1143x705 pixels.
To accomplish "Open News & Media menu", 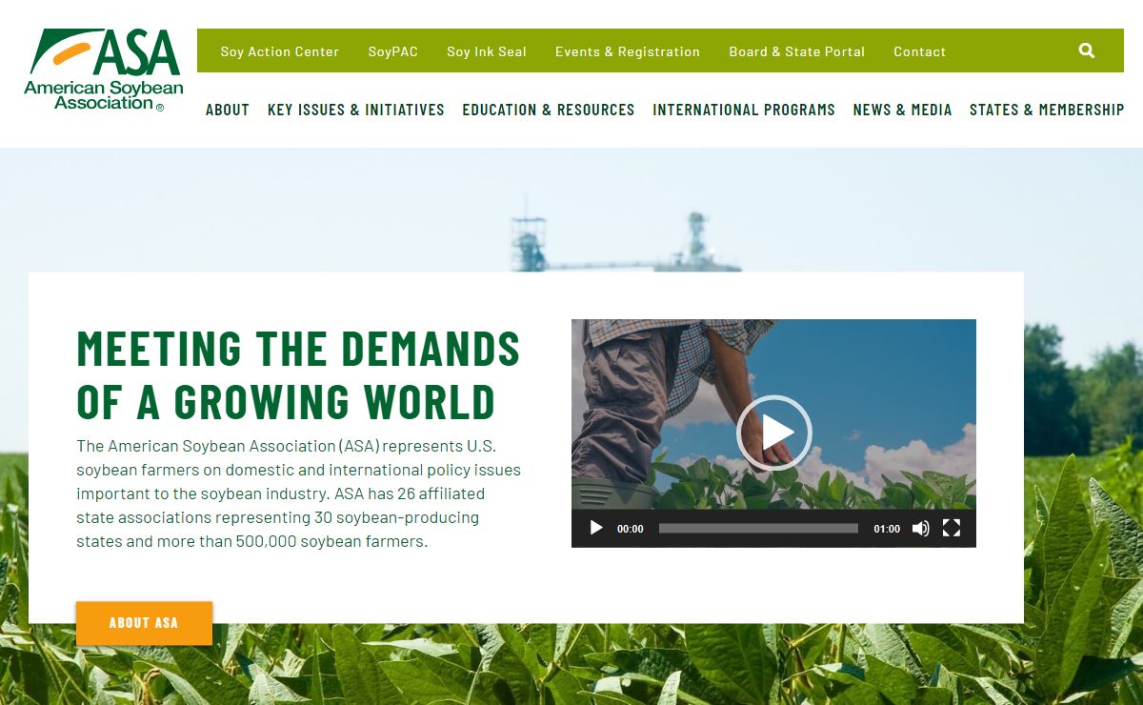I will click(x=903, y=110).
